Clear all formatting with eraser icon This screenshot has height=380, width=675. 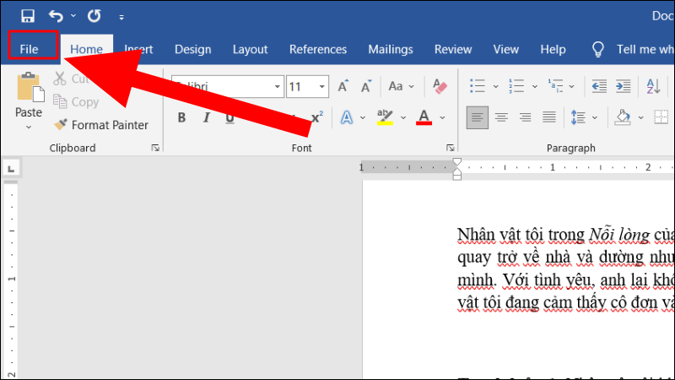pos(440,86)
